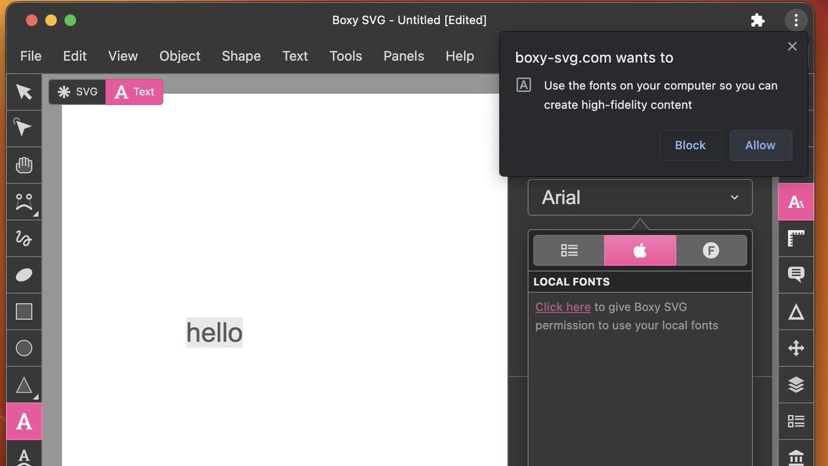Click the browser extensions puzzle icon
Screen dimensions: 828x466
758,20
